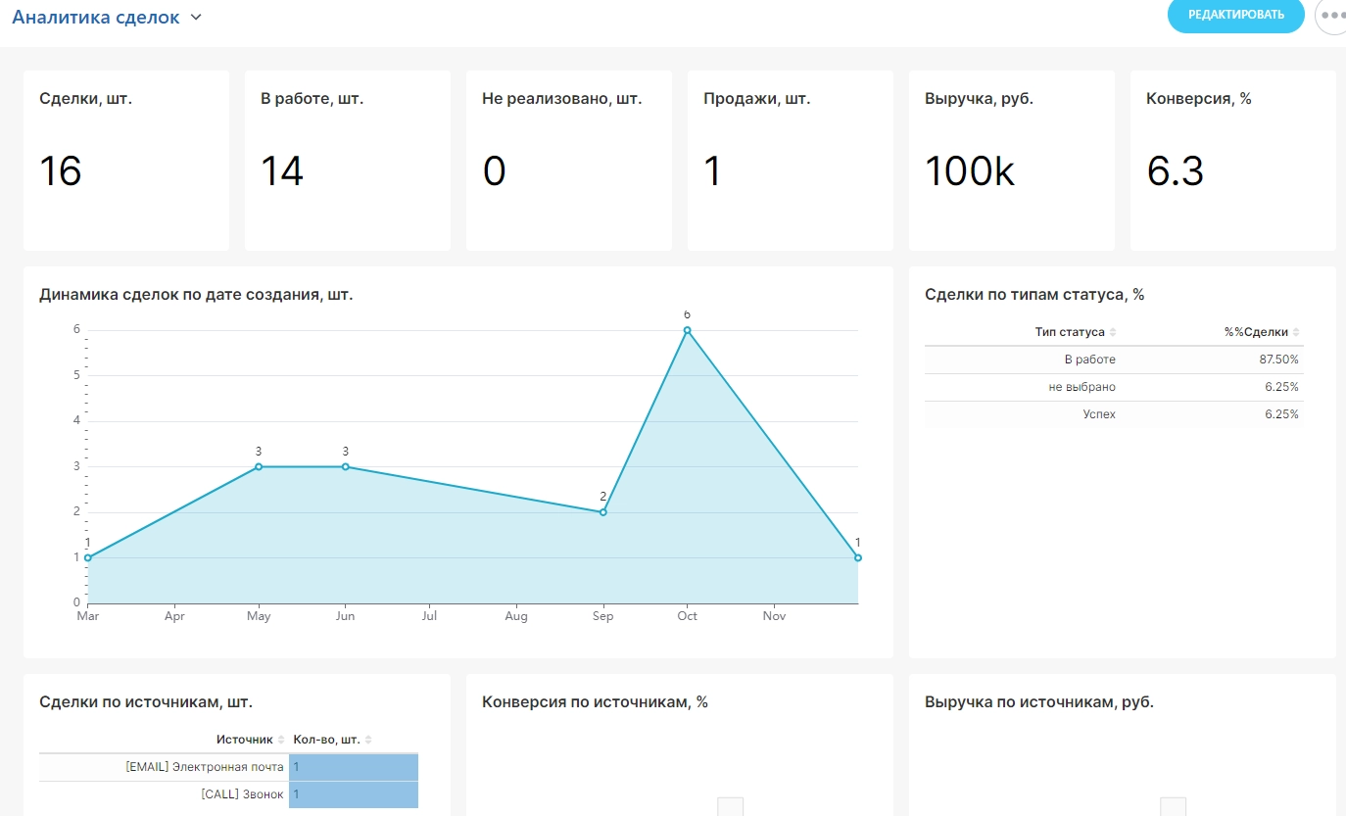The width and height of the screenshot is (1346, 816).
Task: Open the three-dot more options menu
Action: (1331, 16)
